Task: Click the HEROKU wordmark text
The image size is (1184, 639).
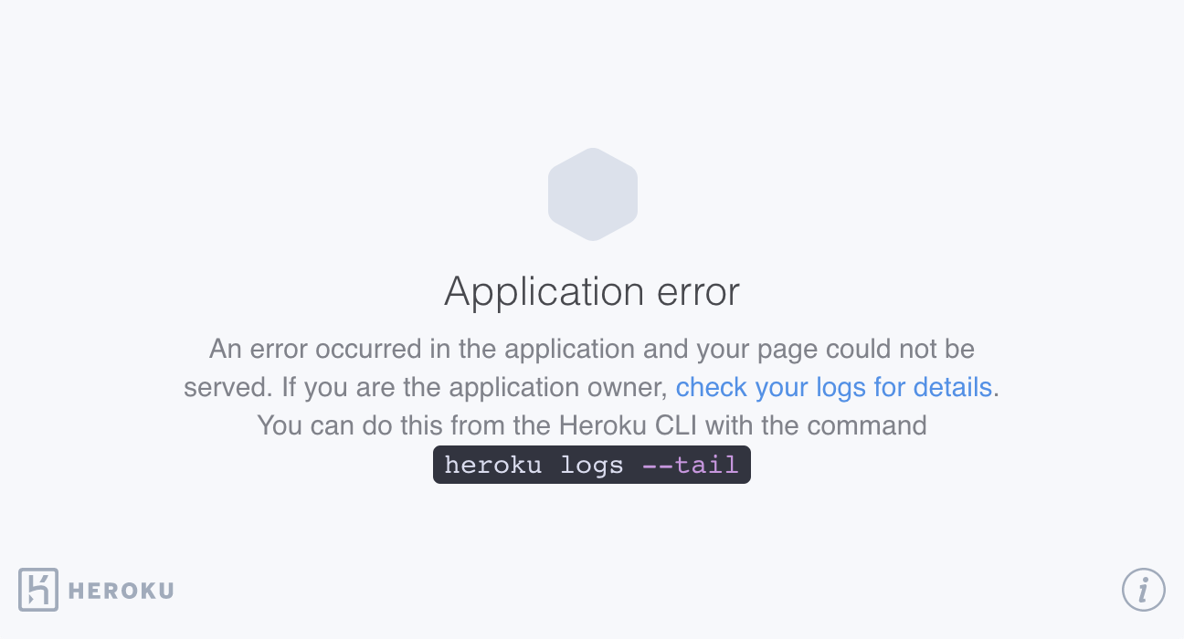Action: point(121,591)
